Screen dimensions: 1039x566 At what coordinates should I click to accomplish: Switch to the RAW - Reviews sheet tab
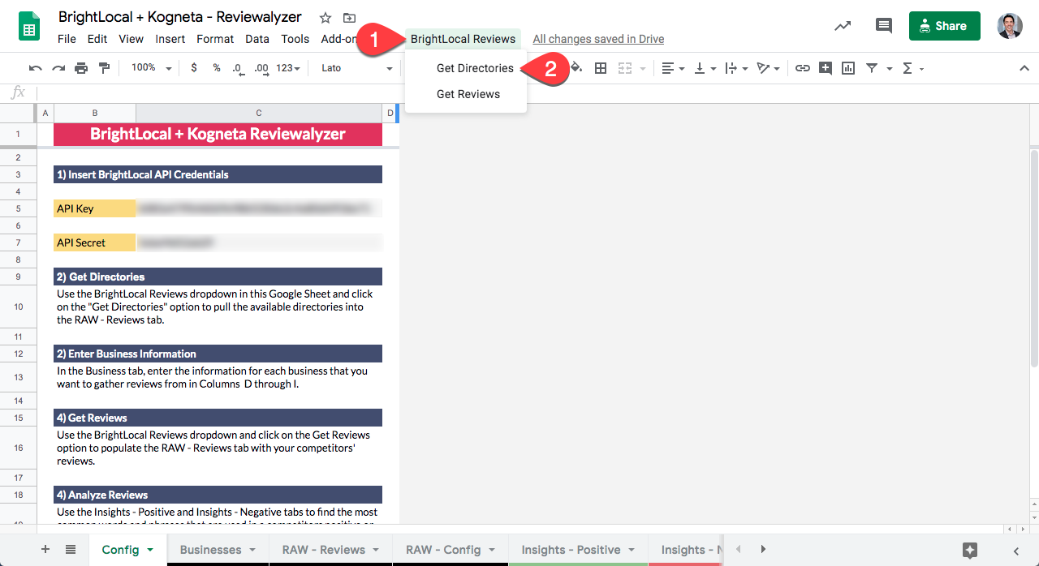(x=323, y=549)
